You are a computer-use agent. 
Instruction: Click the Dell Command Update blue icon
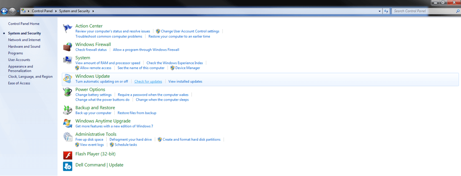click(x=68, y=166)
